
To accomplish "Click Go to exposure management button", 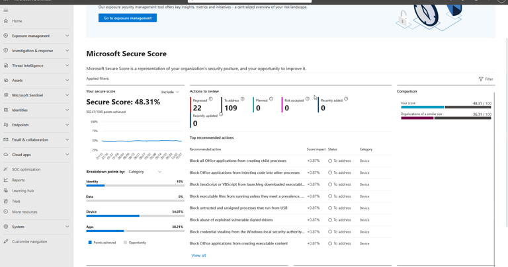I will (128, 18).
